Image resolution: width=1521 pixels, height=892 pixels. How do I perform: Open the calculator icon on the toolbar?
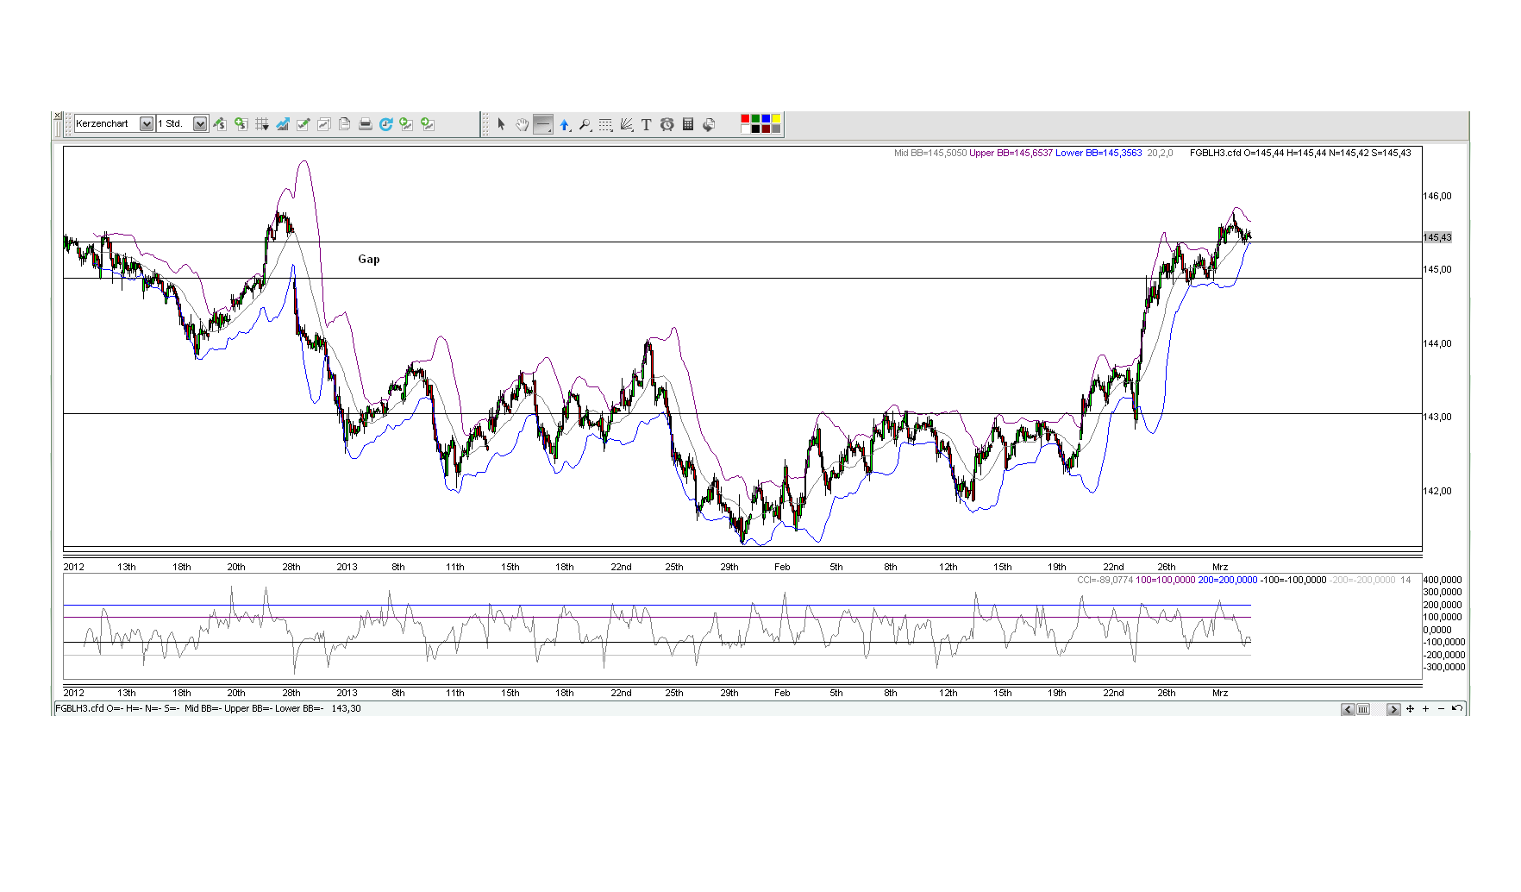[x=689, y=124]
